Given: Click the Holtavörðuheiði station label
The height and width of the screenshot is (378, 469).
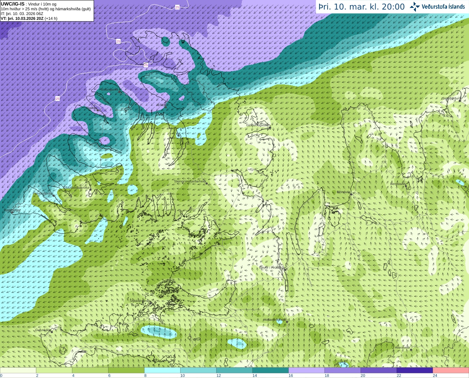Looking at the screenshot, I should point(275,320).
